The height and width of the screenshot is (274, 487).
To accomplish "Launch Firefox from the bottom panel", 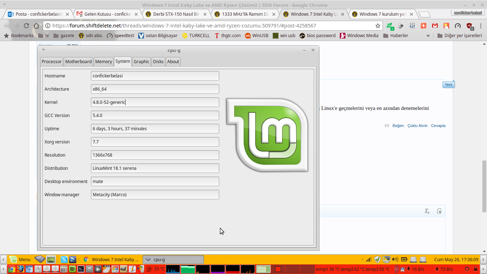I will (20, 269).
